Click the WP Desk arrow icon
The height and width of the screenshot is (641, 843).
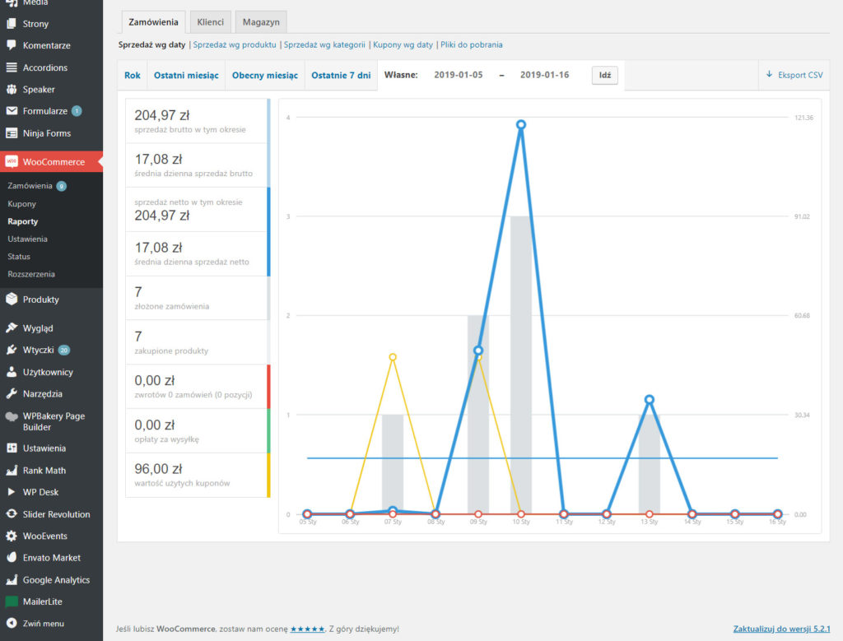(12, 491)
